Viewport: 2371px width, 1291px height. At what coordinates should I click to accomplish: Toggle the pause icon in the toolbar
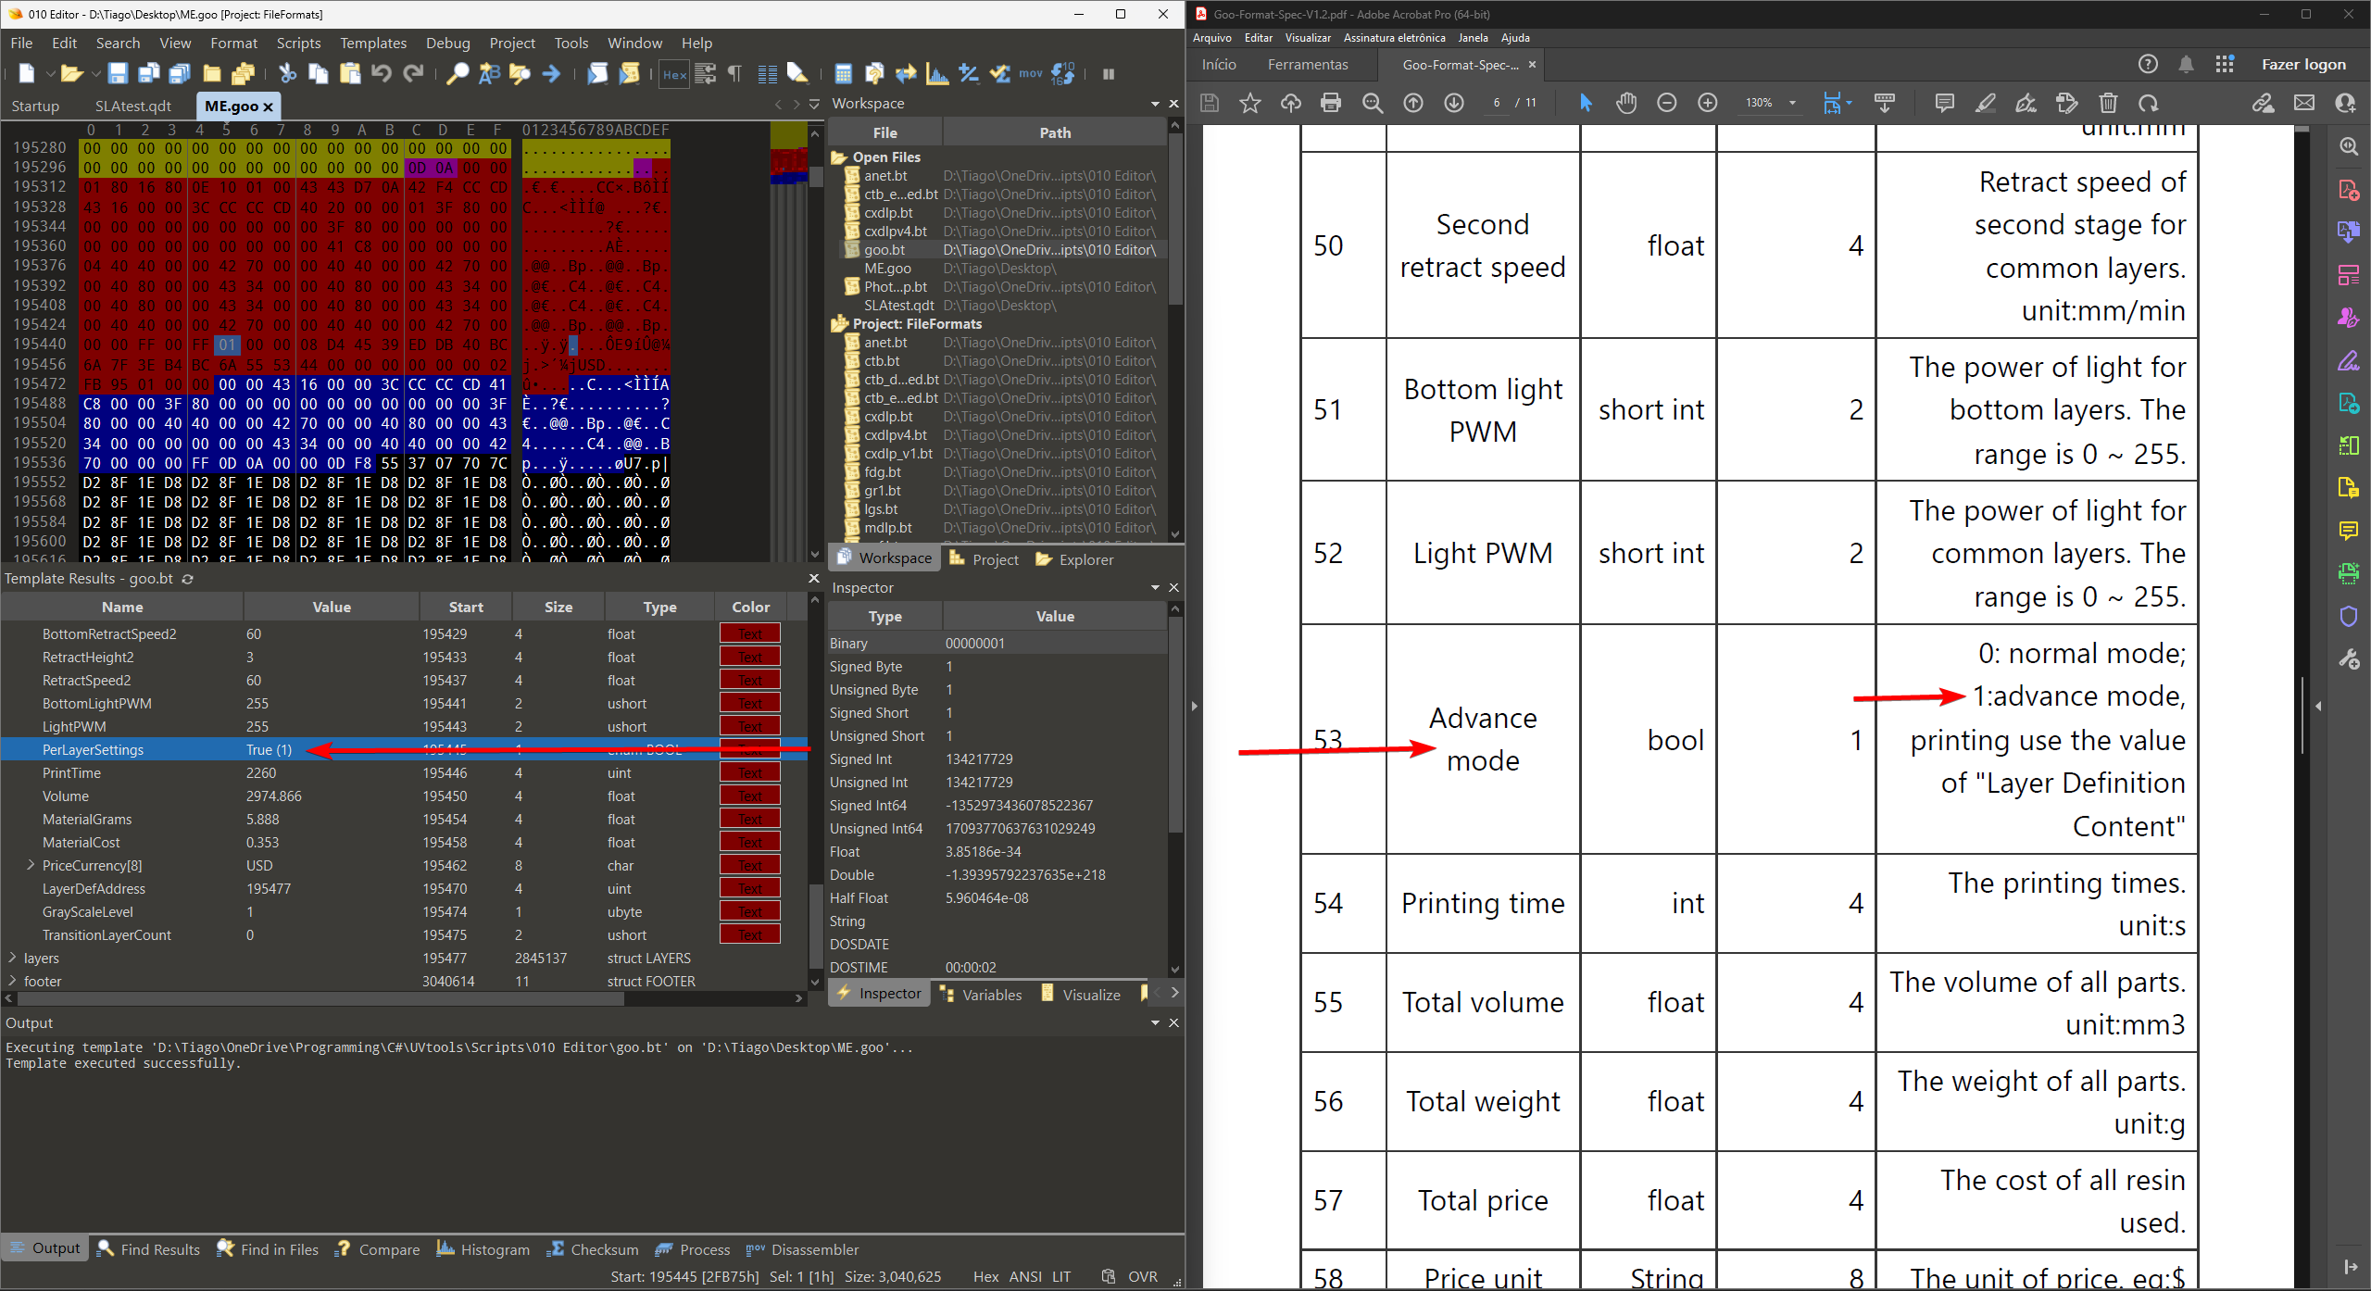click(1108, 74)
